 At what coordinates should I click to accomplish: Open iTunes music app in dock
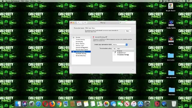tap(134, 104)
